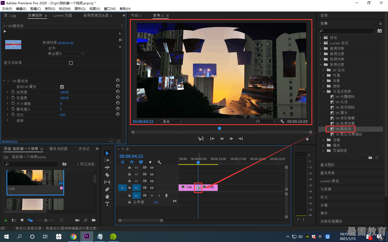The width and height of the screenshot is (388, 242).
Task: Open the 基本声音 panel
Action: [x=327, y=173]
